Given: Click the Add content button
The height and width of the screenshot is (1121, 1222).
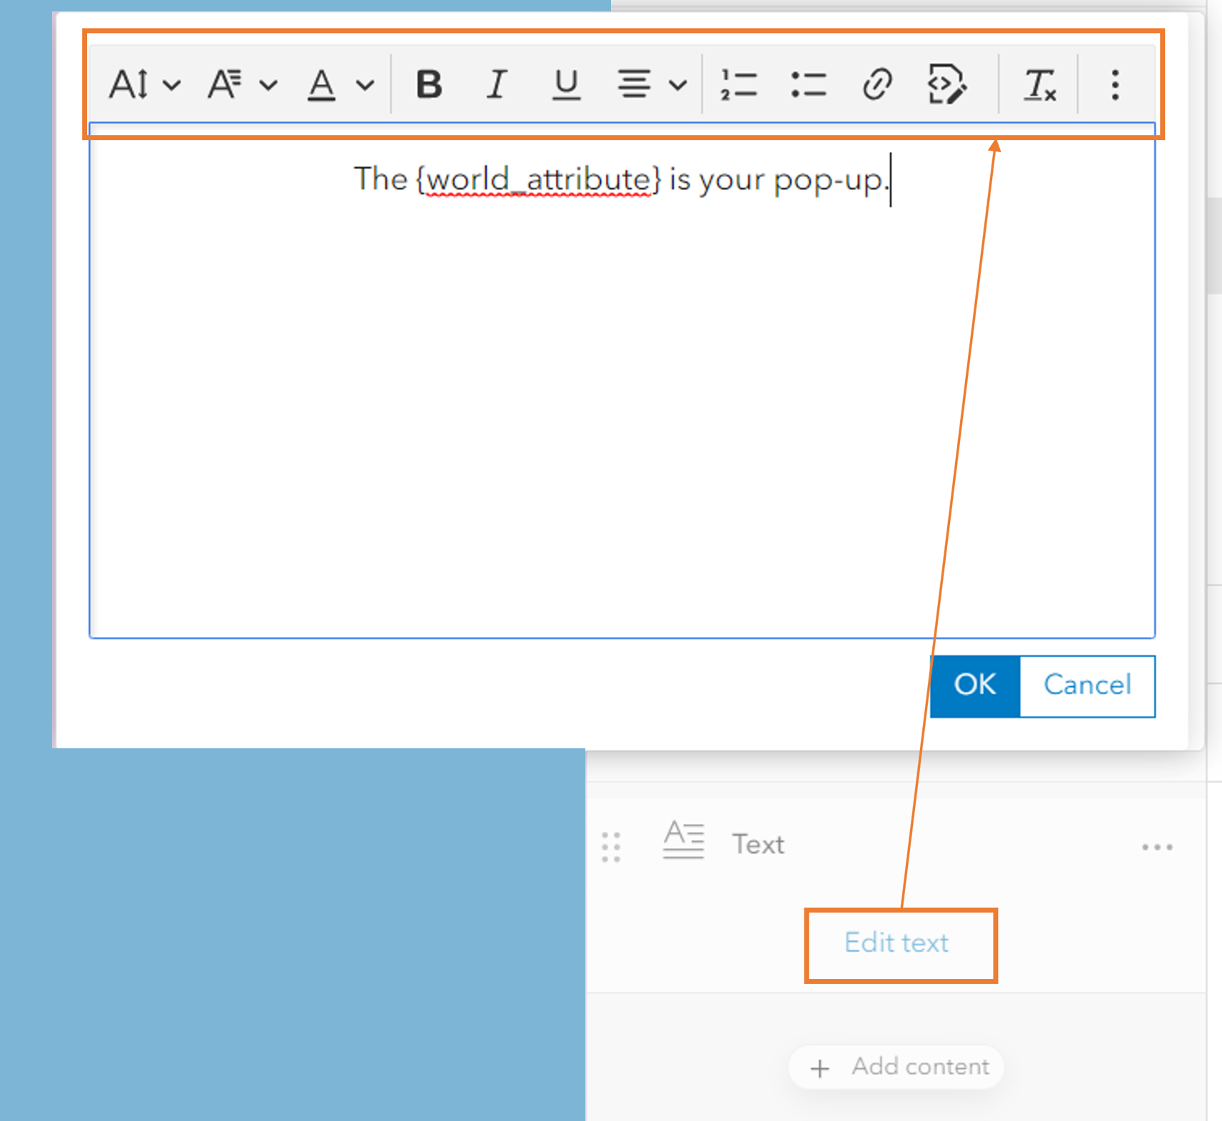Looking at the screenshot, I should 897,1067.
